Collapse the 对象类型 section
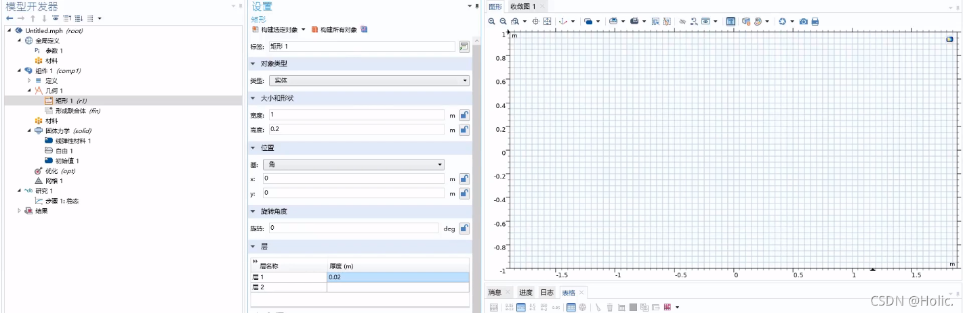 point(253,64)
